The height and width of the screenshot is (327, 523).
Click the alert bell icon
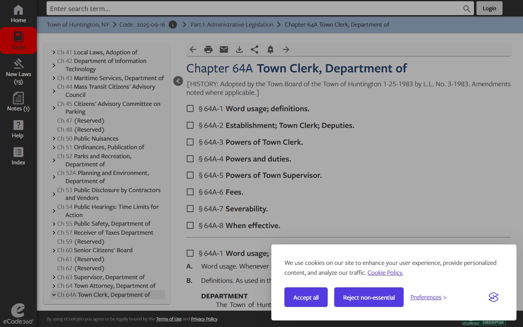(x=270, y=49)
